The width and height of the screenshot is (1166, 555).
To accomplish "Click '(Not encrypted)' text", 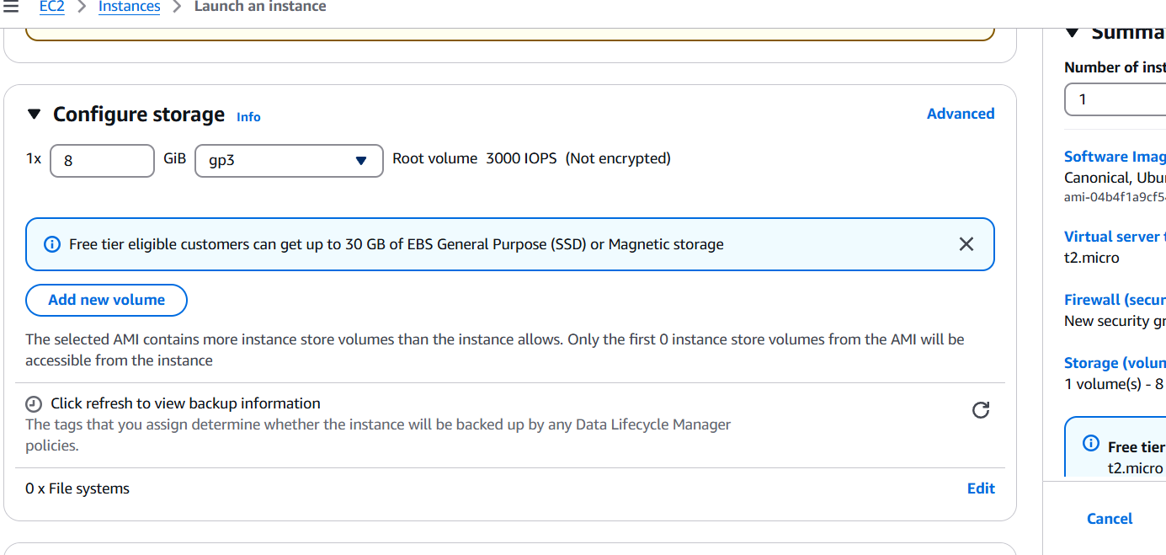I will [x=618, y=158].
